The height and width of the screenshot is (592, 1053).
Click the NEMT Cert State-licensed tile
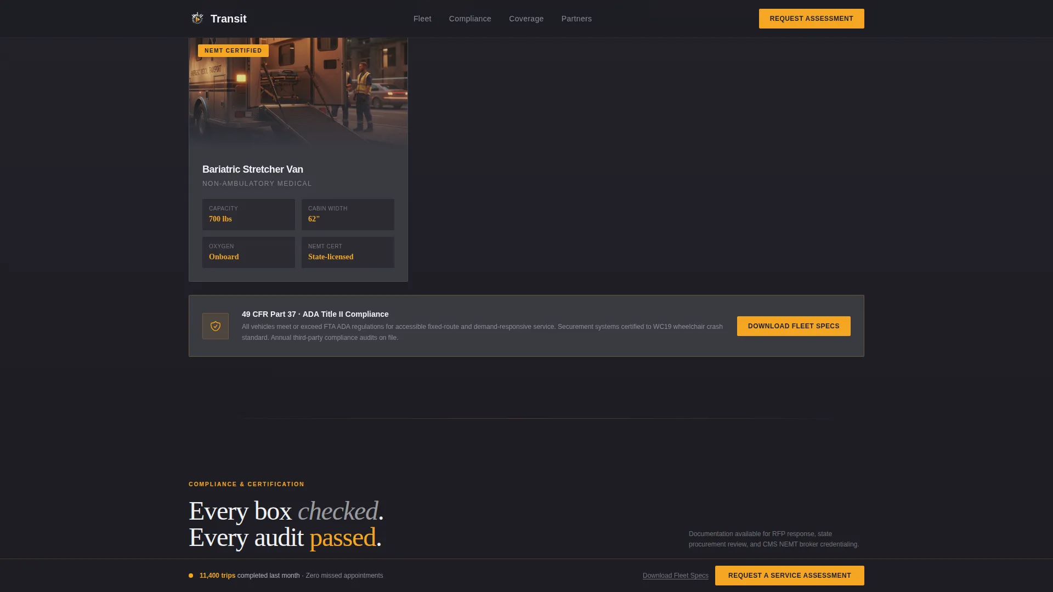(348, 252)
